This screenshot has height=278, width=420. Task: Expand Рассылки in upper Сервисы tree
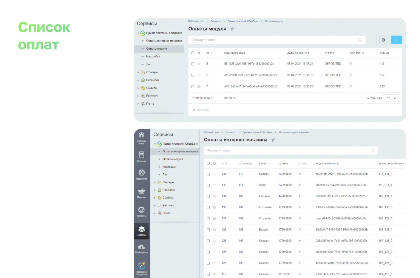tap(138, 80)
